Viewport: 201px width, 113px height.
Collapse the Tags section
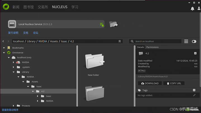point(194,90)
